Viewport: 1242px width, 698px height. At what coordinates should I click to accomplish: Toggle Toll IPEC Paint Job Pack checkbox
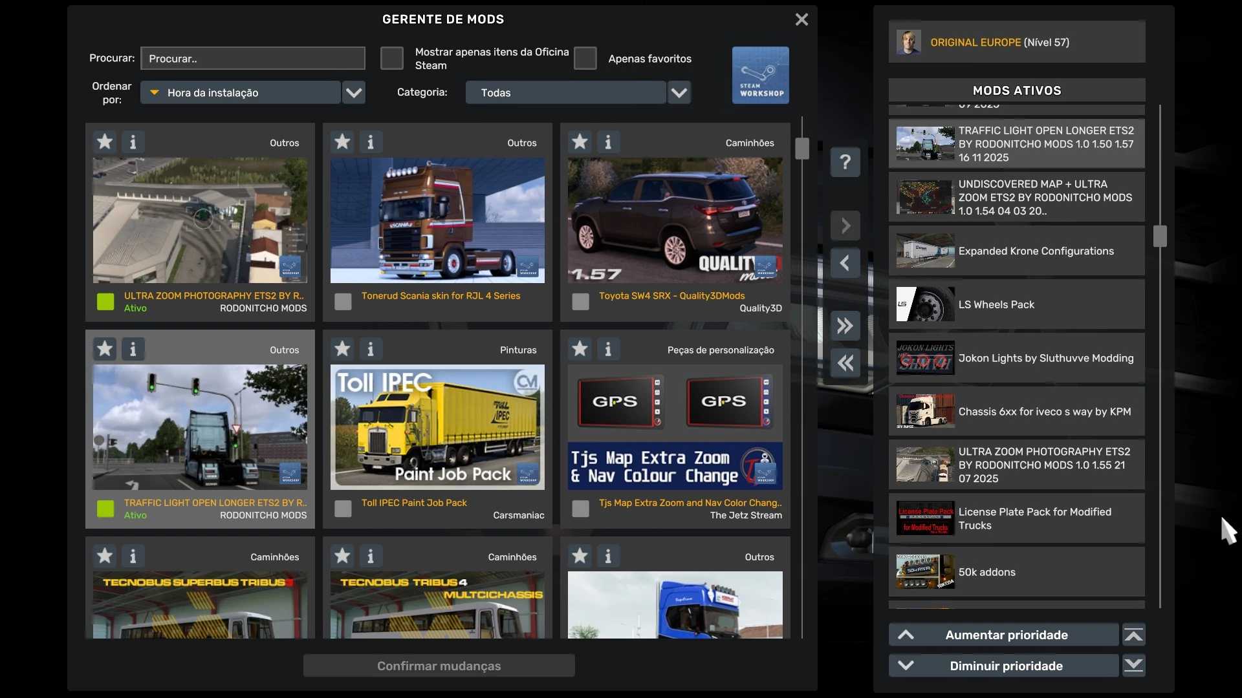coord(343,509)
